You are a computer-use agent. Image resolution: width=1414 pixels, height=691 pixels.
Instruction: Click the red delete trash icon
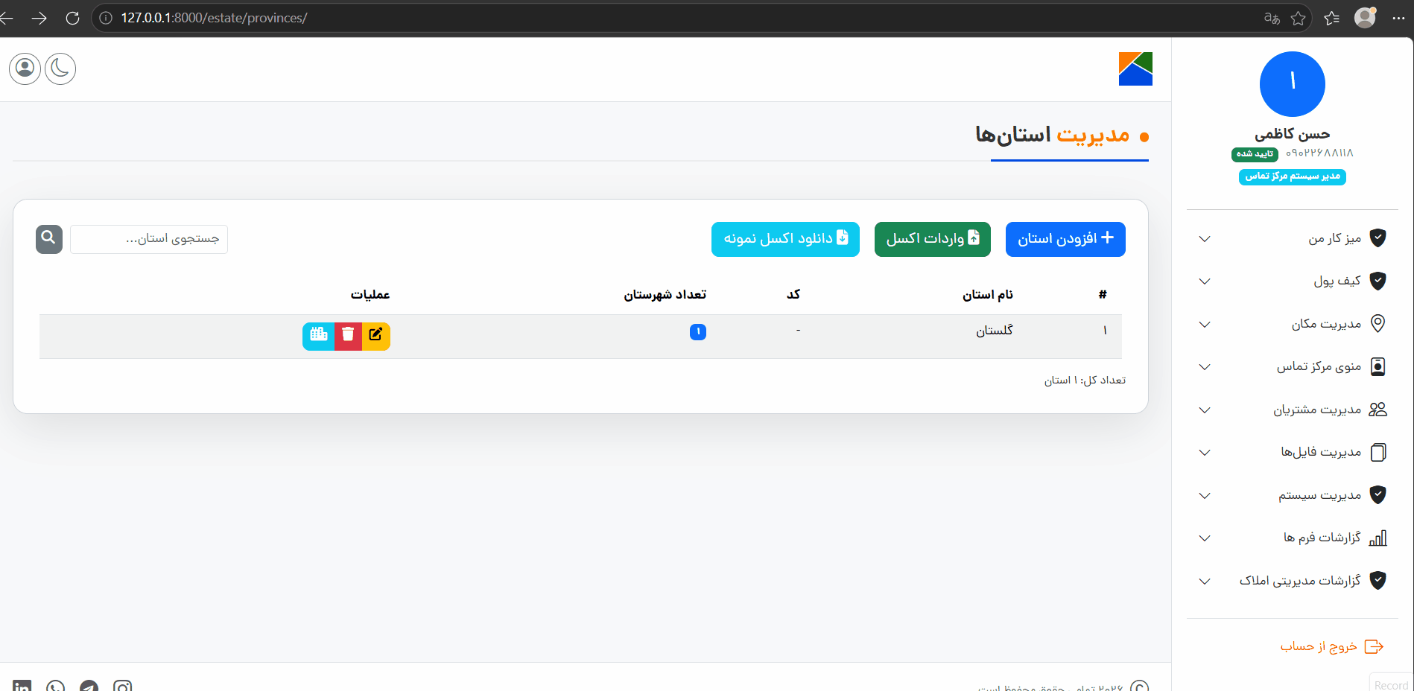[348, 336]
